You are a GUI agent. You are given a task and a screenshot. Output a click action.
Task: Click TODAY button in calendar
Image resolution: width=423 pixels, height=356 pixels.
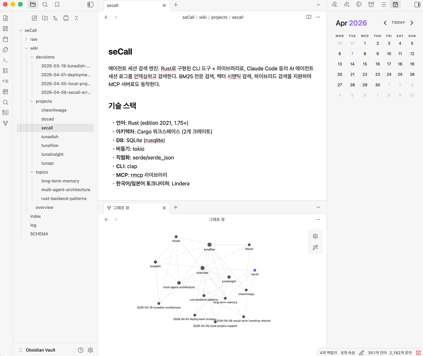tap(398, 23)
